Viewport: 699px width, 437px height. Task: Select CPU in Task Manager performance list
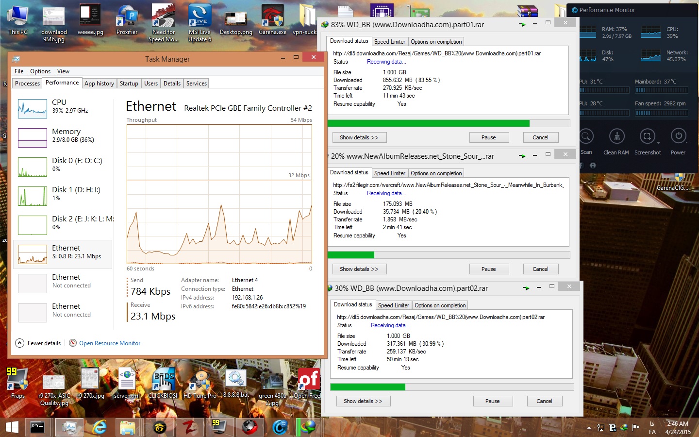63,109
